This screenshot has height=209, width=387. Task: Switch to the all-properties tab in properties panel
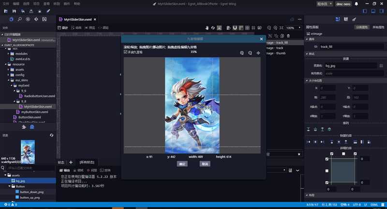pos(378,27)
